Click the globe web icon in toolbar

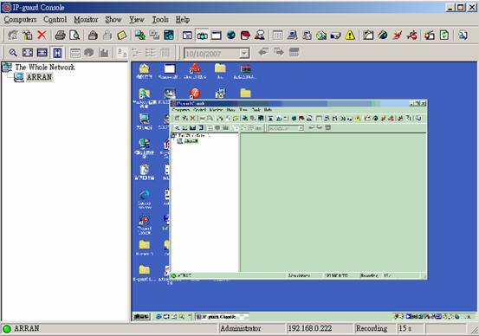click(231, 36)
